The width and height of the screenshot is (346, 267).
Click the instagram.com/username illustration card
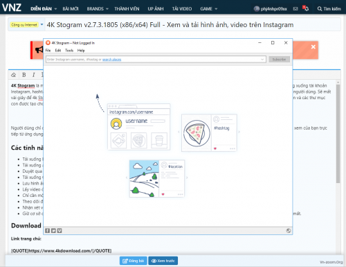[x=139, y=127]
